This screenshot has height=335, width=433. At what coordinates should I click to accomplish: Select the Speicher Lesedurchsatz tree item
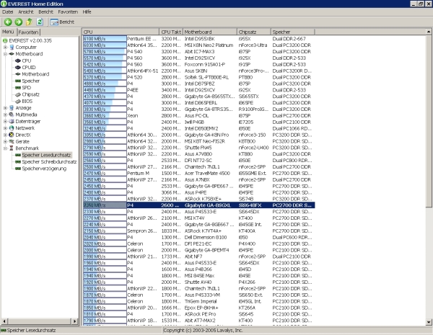point(46,155)
